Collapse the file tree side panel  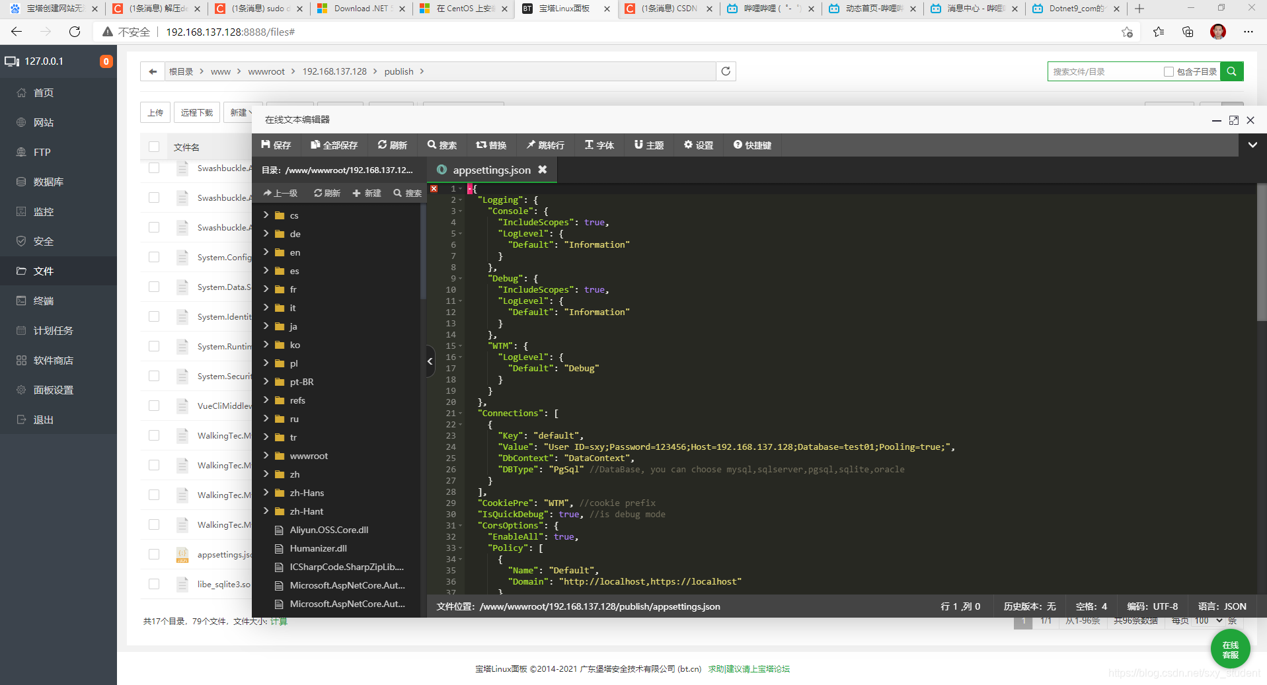click(430, 361)
